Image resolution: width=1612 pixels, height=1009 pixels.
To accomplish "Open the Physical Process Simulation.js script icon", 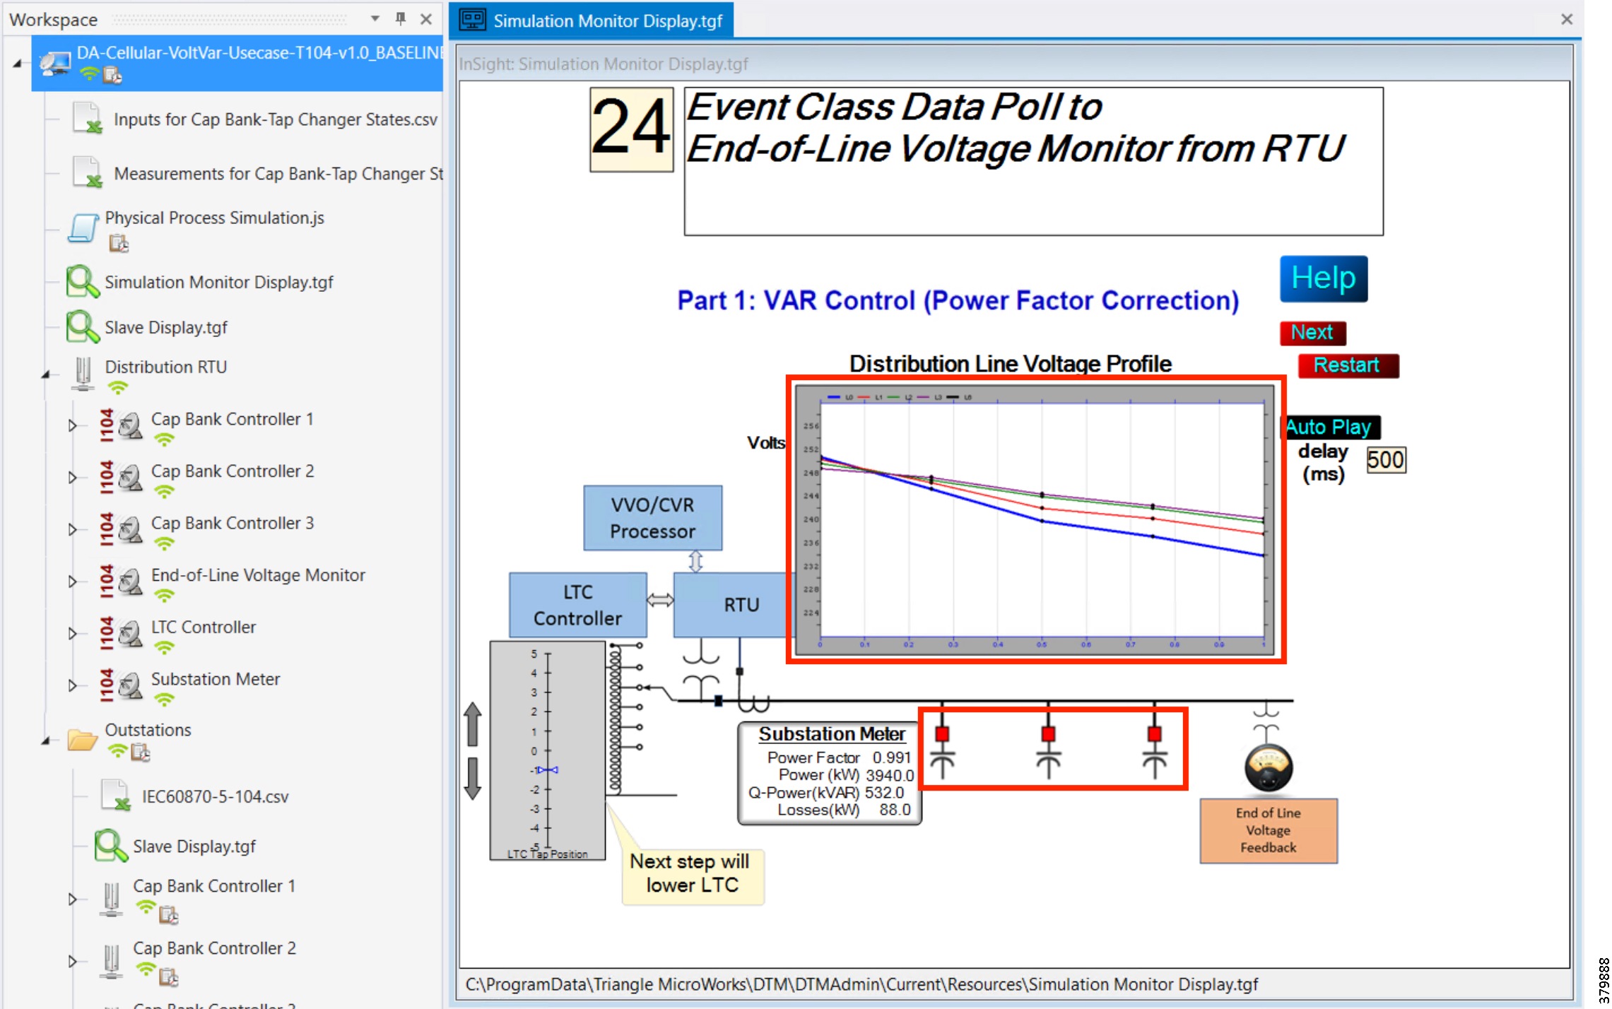I will 83,228.
